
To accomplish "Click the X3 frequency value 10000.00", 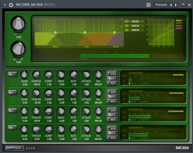I will tap(135, 30).
